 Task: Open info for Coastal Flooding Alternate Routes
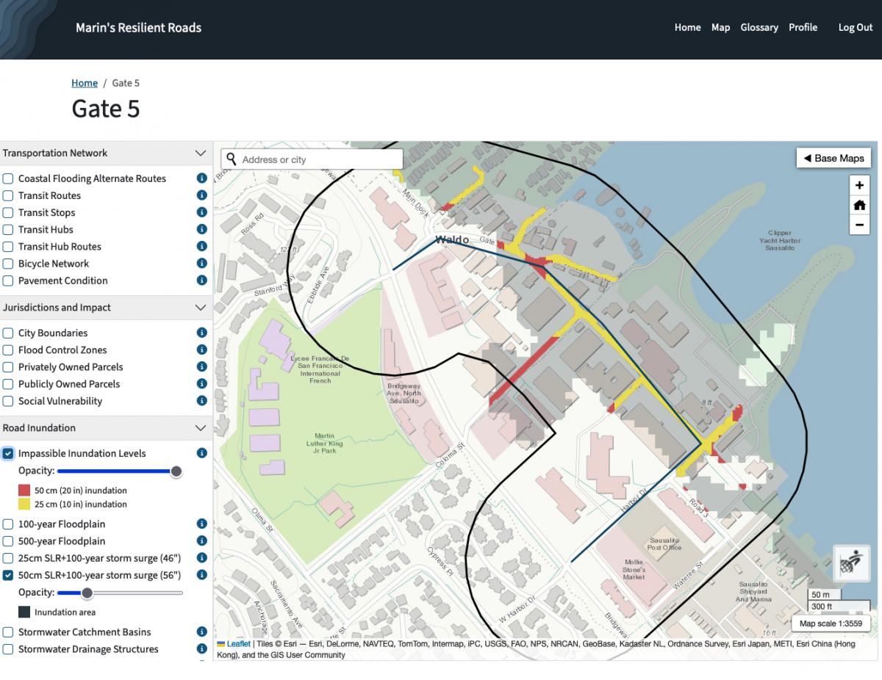[x=201, y=178]
